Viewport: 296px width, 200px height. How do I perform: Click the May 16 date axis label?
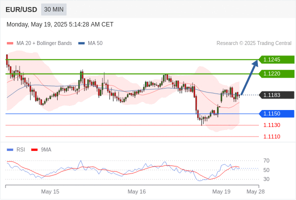tap(136, 191)
